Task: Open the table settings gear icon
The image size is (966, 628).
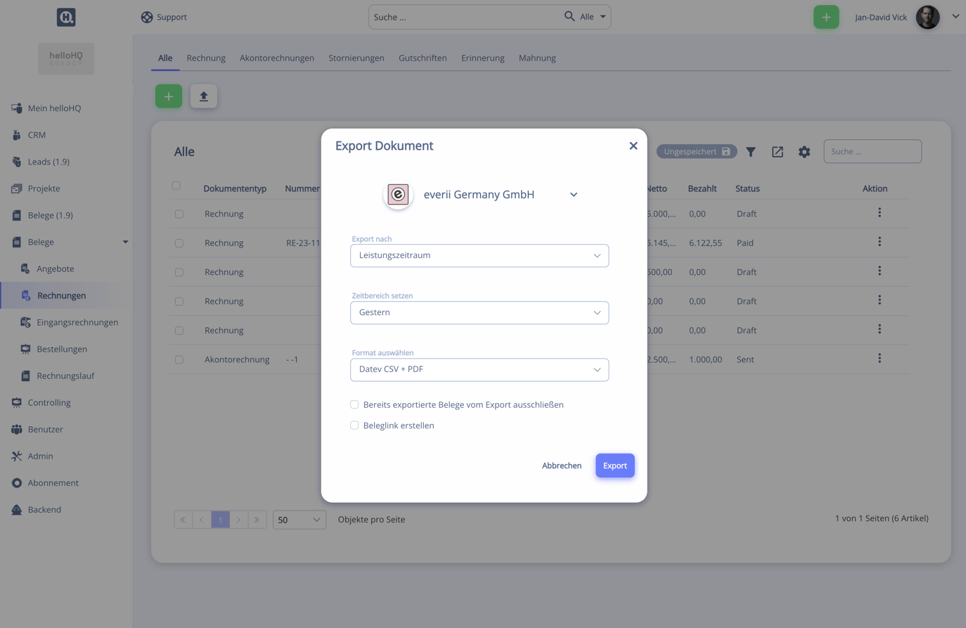Action: coord(804,152)
